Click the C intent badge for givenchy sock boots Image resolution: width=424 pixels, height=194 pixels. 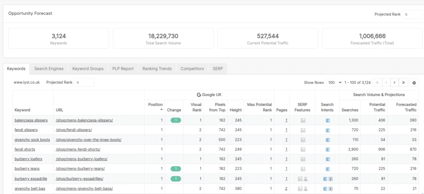[328, 140]
